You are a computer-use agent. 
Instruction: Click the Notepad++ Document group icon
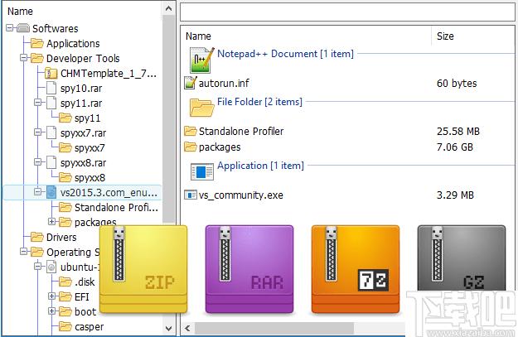(x=202, y=60)
